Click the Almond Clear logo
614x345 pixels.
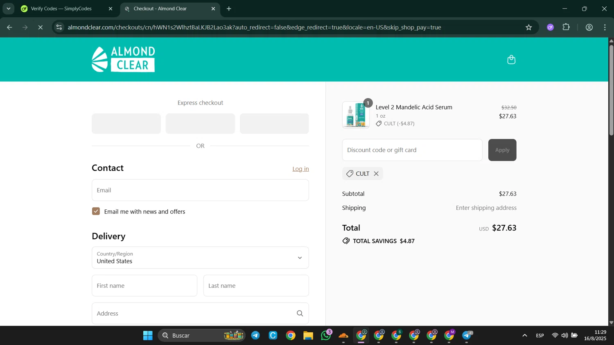[x=123, y=59]
